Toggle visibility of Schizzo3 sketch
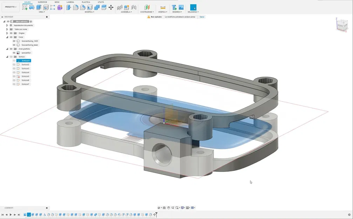 (x=14, y=68)
